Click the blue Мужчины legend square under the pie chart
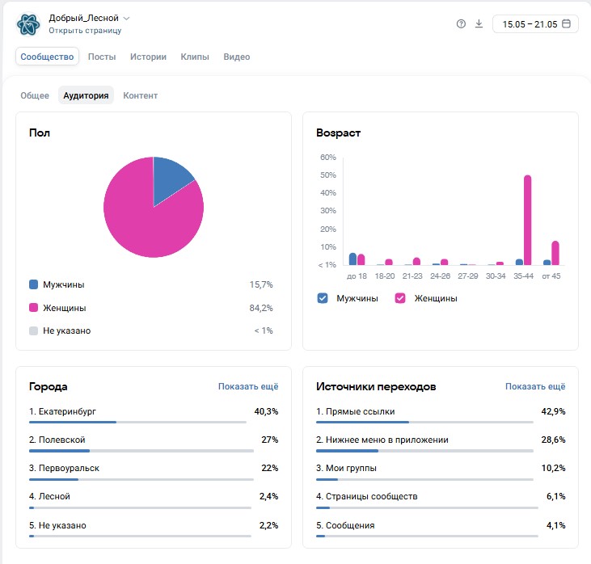 [33, 284]
